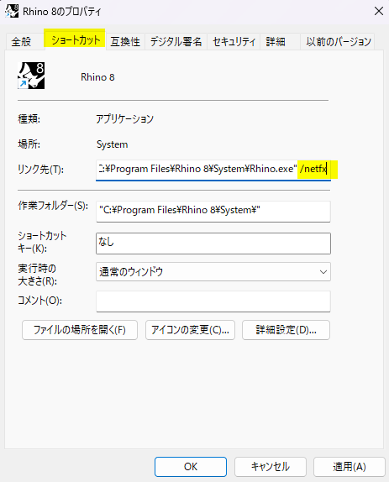389x482 pixels.
Task: Click the Rhino 8 title bar icon
Action: tap(12, 11)
